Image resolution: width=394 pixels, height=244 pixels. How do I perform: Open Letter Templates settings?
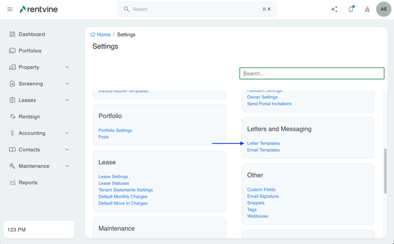[263, 143]
